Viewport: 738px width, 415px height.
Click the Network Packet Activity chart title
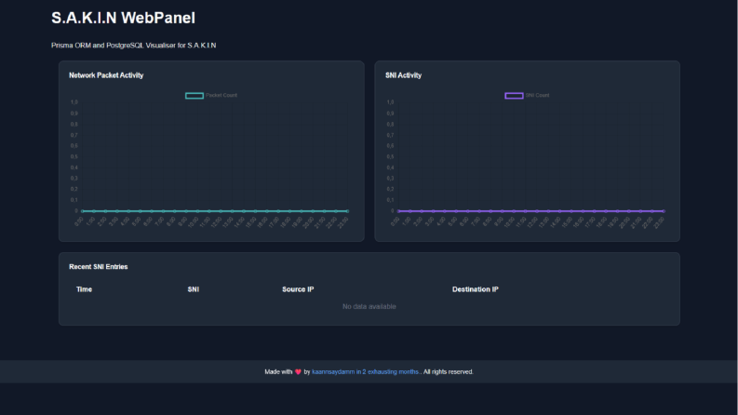click(106, 75)
